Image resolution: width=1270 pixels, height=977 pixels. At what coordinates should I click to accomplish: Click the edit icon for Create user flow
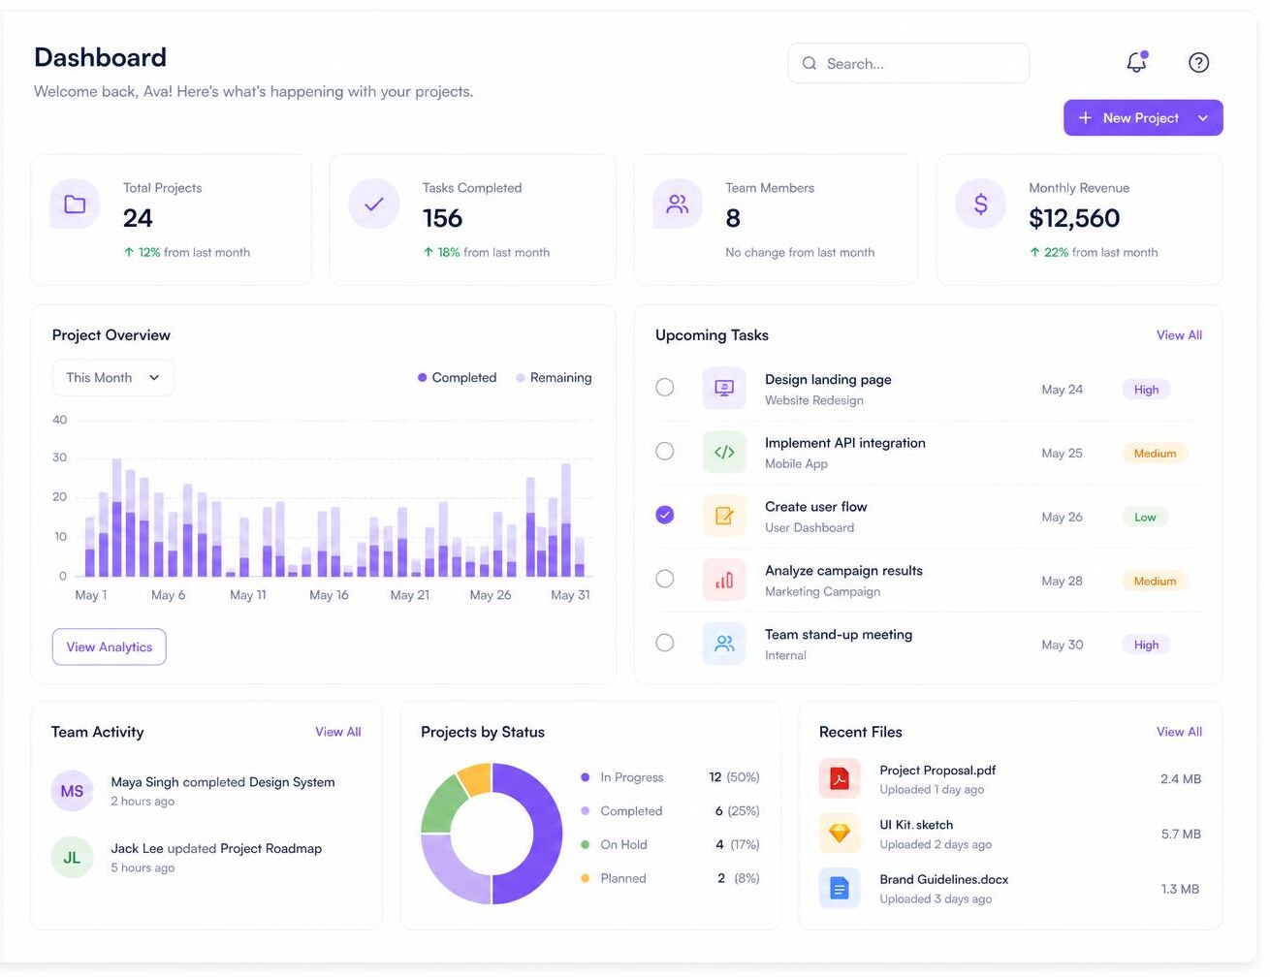coord(724,516)
